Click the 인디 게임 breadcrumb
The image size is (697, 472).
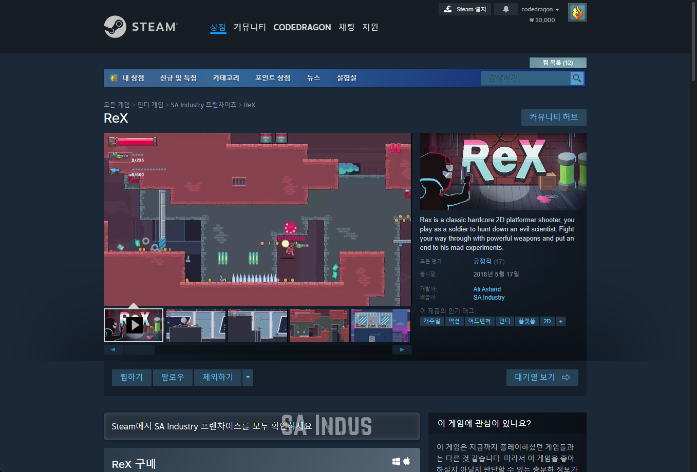(150, 105)
